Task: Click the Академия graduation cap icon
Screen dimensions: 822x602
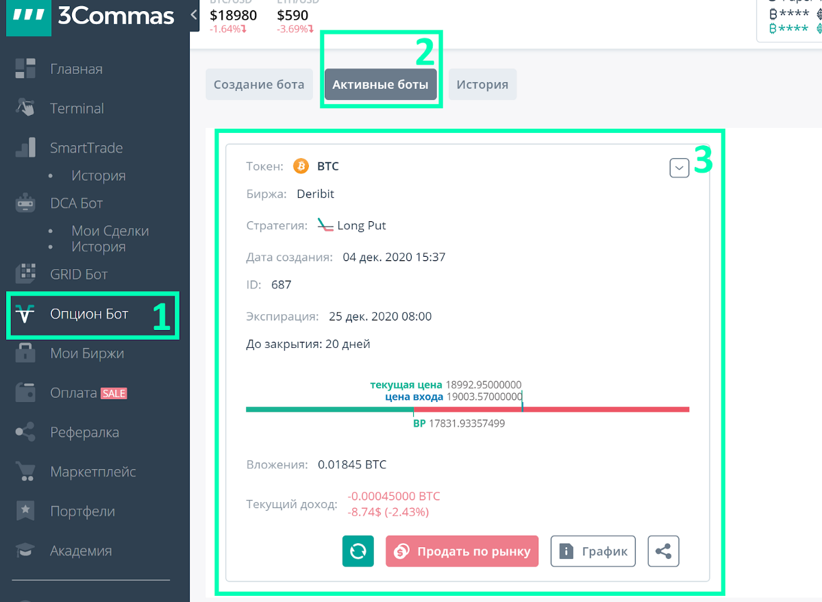Action: pyautogui.click(x=25, y=551)
